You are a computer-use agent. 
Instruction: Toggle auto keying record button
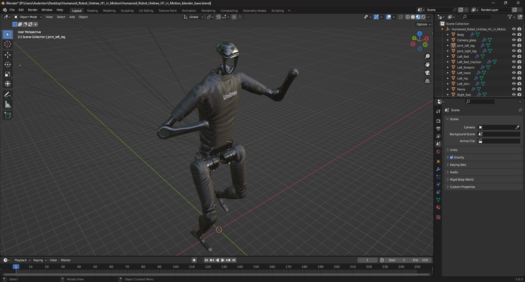point(194,260)
